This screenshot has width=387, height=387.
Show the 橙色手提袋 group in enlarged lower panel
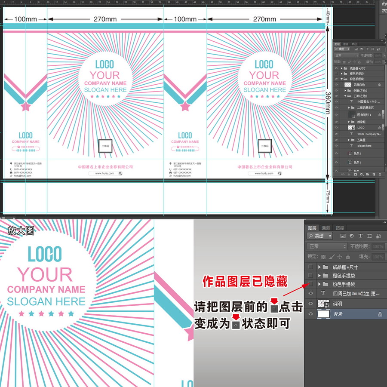(x=310, y=275)
